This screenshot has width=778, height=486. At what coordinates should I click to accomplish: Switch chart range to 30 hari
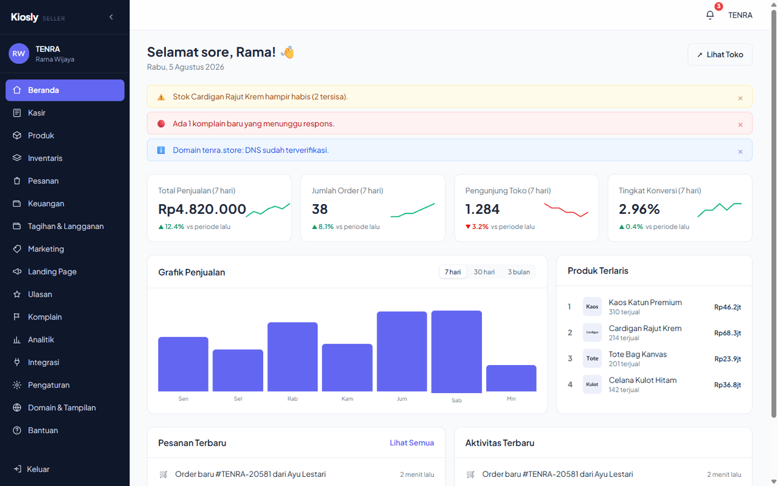click(x=484, y=272)
